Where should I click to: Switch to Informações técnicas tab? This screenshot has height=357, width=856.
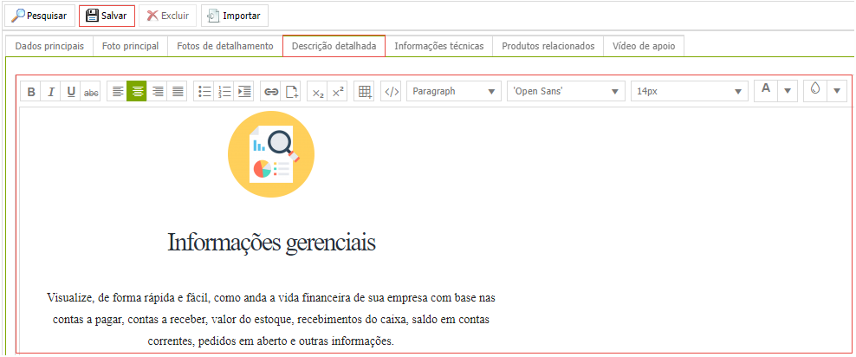click(x=438, y=46)
